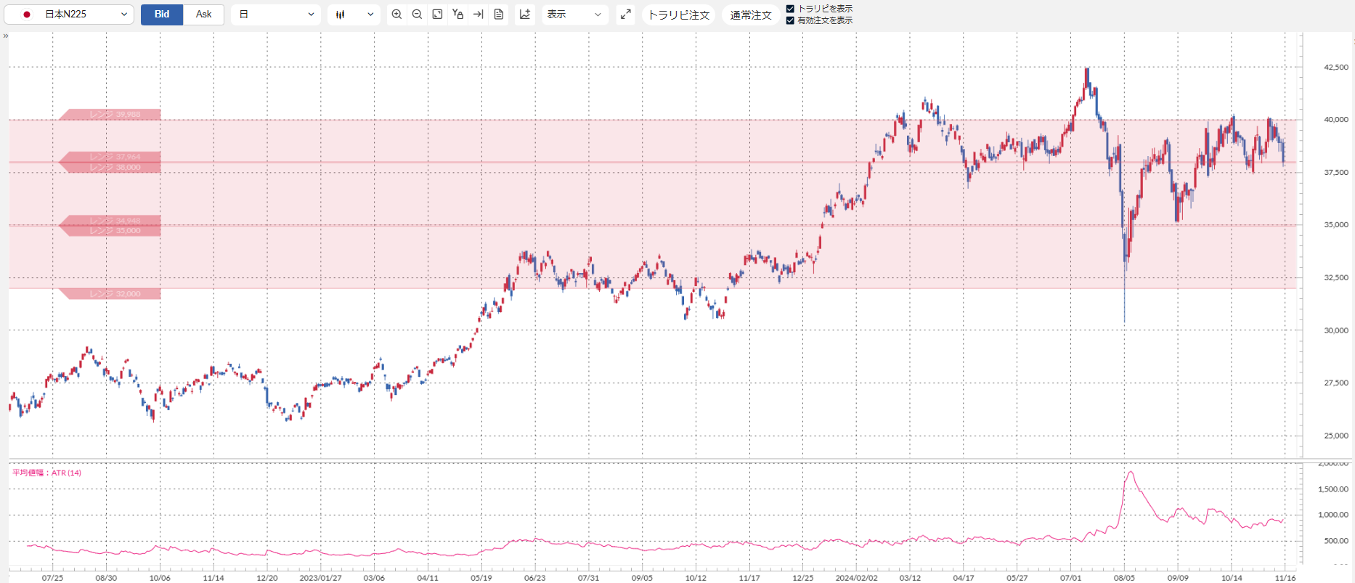This screenshot has height=583, width=1355.
Task: Click the fit-to-screen chart icon
Action: [x=437, y=15]
